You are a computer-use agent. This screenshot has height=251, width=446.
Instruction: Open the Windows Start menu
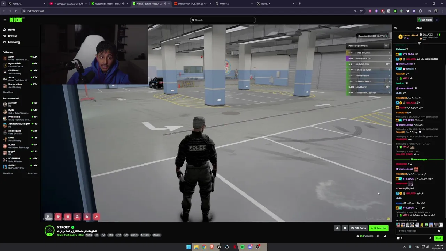click(189, 247)
